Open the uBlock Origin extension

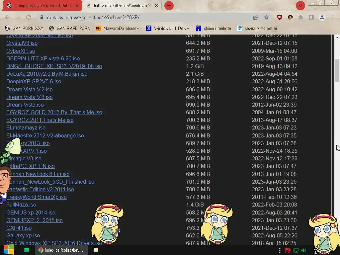[280, 17]
